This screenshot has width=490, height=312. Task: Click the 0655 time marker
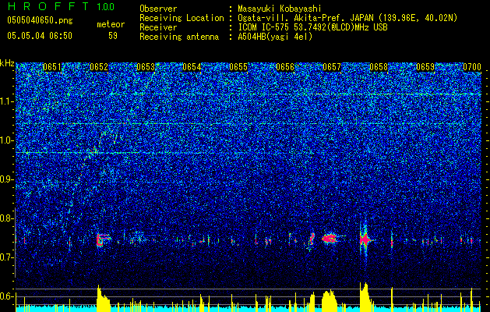238,67
